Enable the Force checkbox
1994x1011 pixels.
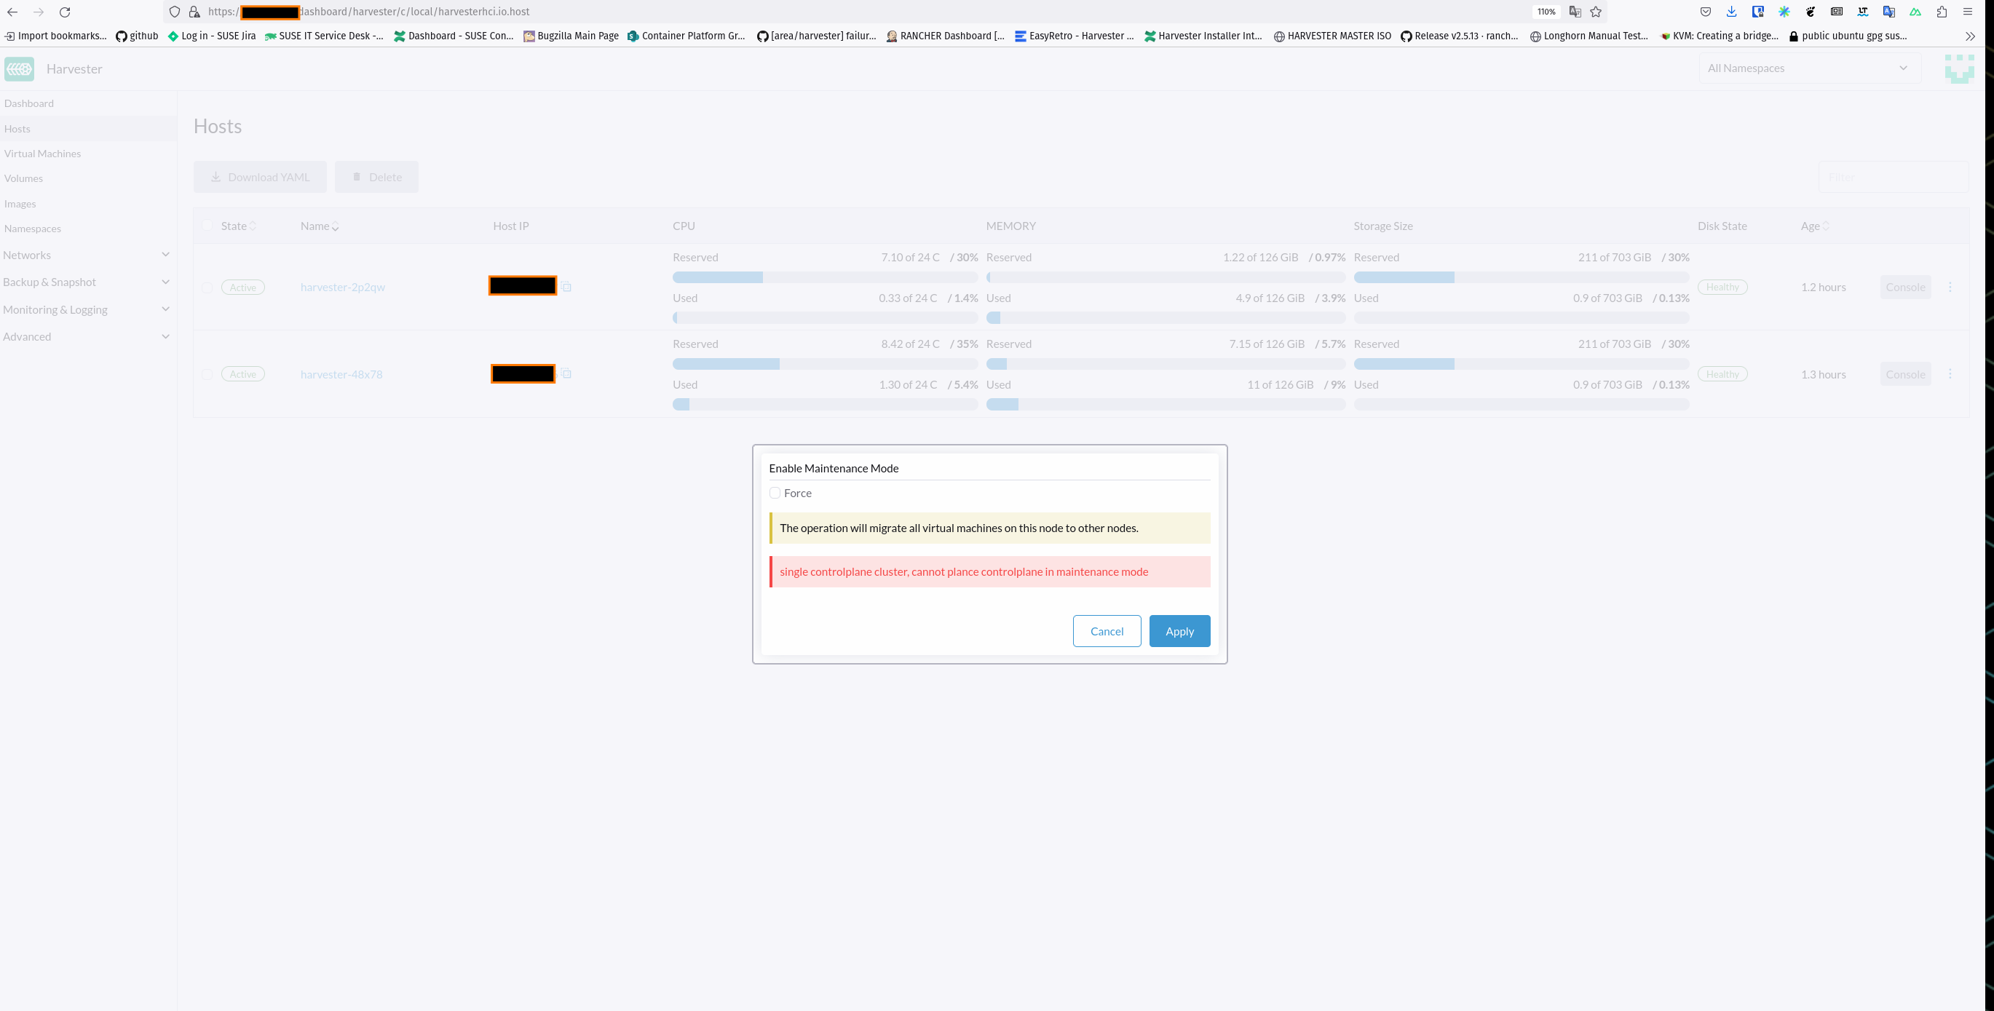(775, 493)
